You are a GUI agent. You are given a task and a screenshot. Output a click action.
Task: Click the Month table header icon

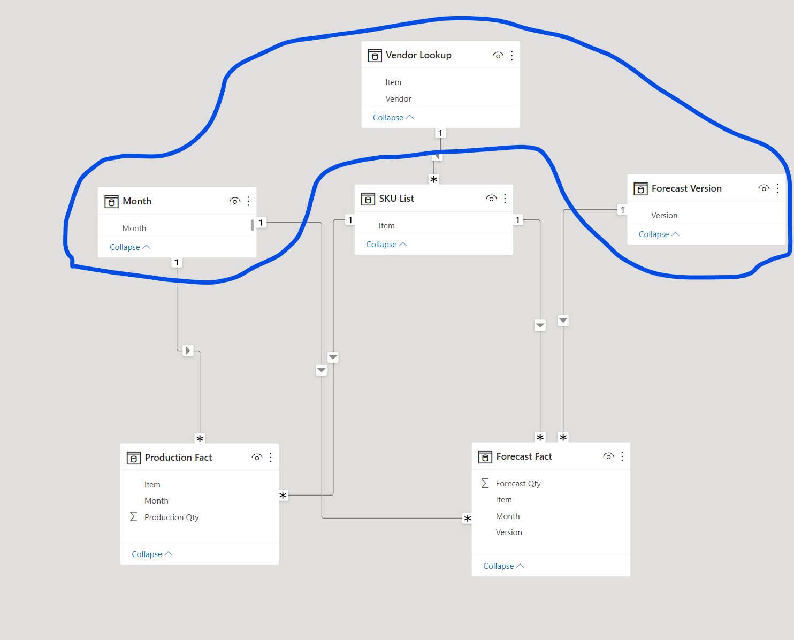111,201
